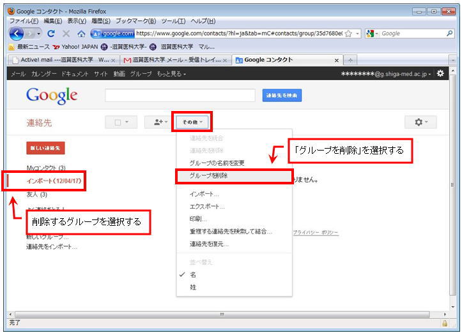Click the blue 連絡先を検索 button

click(x=282, y=95)
